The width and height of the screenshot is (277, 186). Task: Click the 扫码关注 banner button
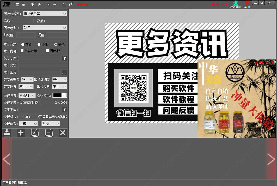point(178,76)
